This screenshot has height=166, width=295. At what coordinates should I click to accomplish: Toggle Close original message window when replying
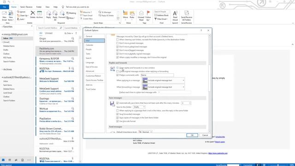[x=118, y=71]
